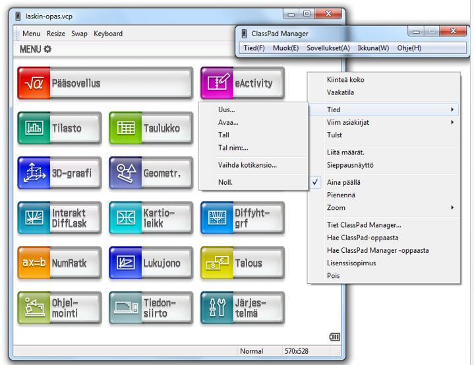This screenshot has width=474, height=365.
Task: Launch the eActivity app
Action: [243, 83]
